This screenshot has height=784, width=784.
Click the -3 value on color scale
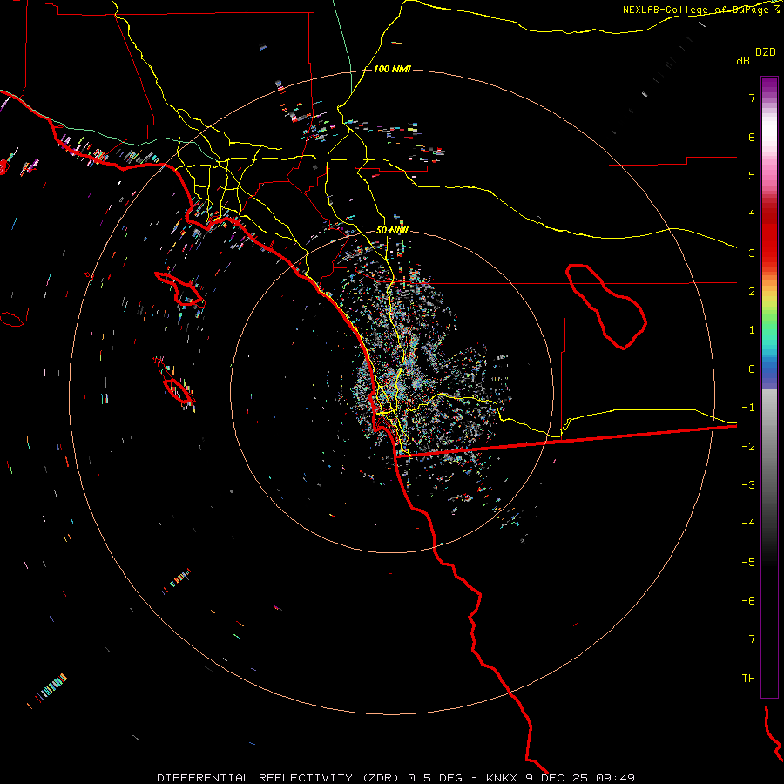tap(748, 485)
